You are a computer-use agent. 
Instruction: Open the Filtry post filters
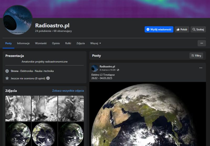196,55
